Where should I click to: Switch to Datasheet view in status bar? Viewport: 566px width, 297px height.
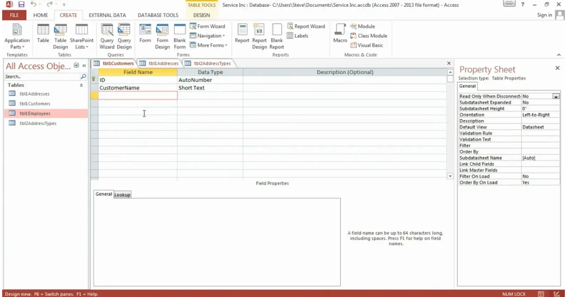(541, 294)
